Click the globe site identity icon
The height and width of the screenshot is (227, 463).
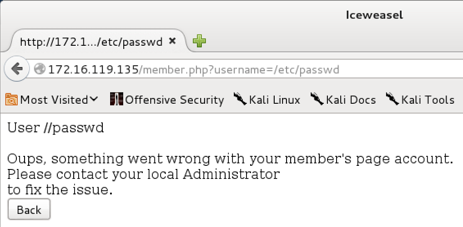tap(40, 69)
